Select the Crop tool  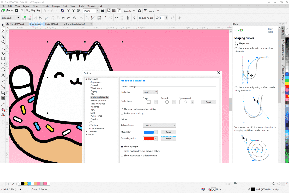click(3, 36)
